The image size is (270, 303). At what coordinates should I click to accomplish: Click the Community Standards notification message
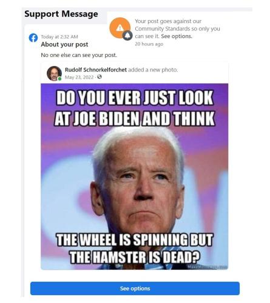[177, 28]
